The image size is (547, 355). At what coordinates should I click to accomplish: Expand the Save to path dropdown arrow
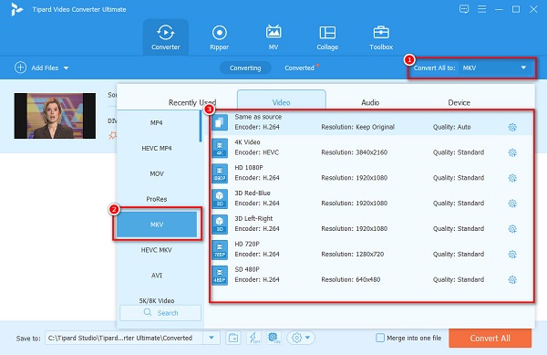(212, 338)
